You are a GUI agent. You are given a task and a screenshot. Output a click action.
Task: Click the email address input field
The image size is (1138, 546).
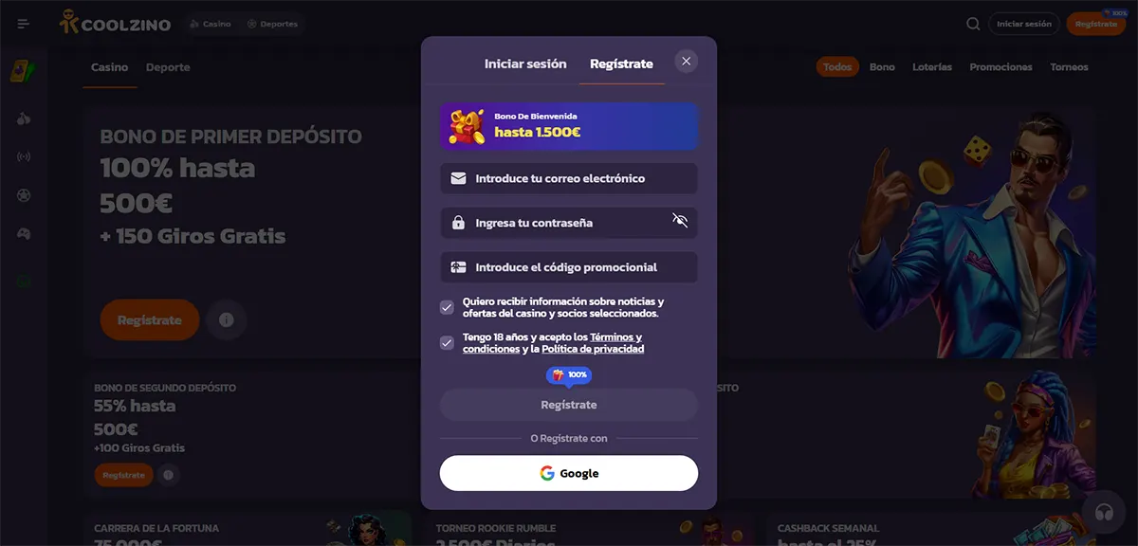point(569,178)
